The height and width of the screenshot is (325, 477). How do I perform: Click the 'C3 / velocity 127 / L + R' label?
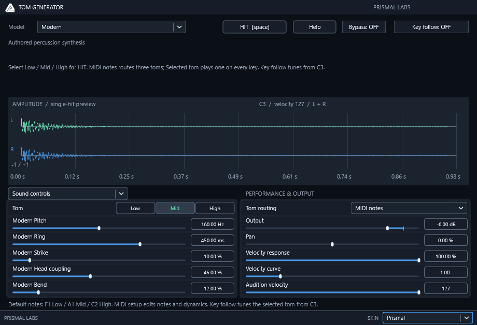tap(292, 104)
